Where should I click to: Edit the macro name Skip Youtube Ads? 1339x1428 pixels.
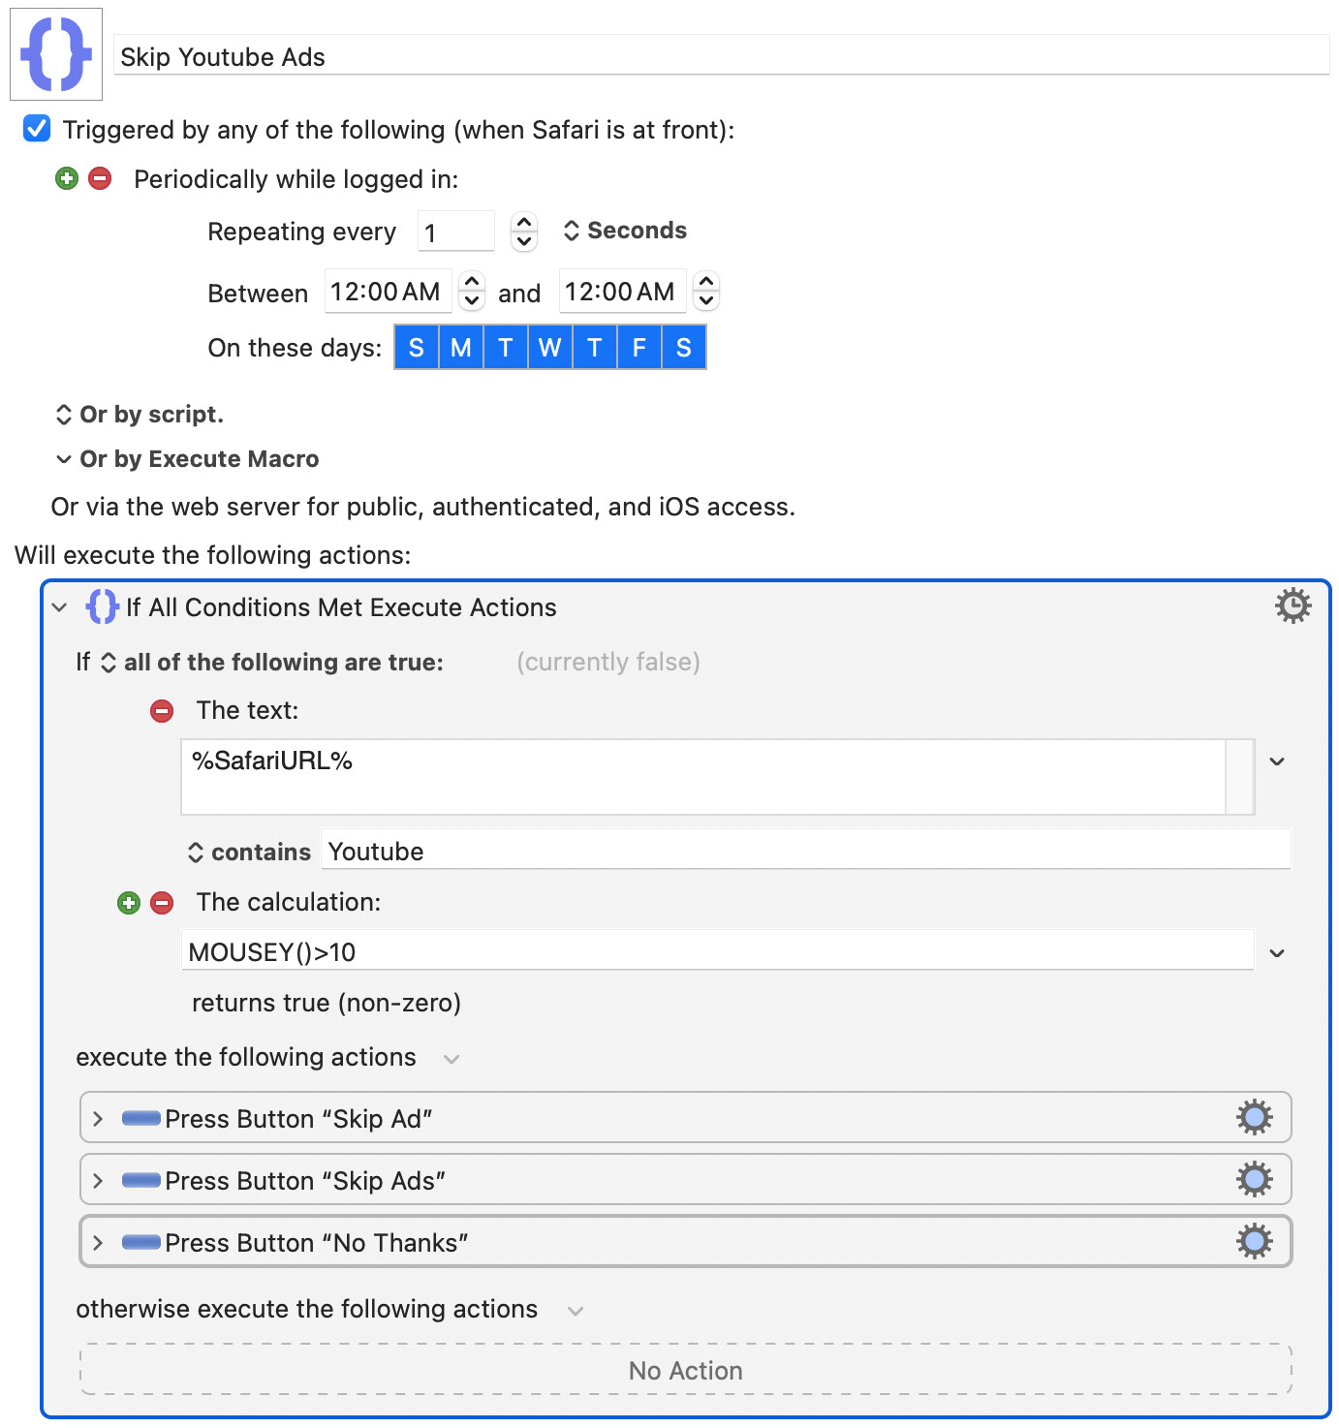(x=721, y=56)
